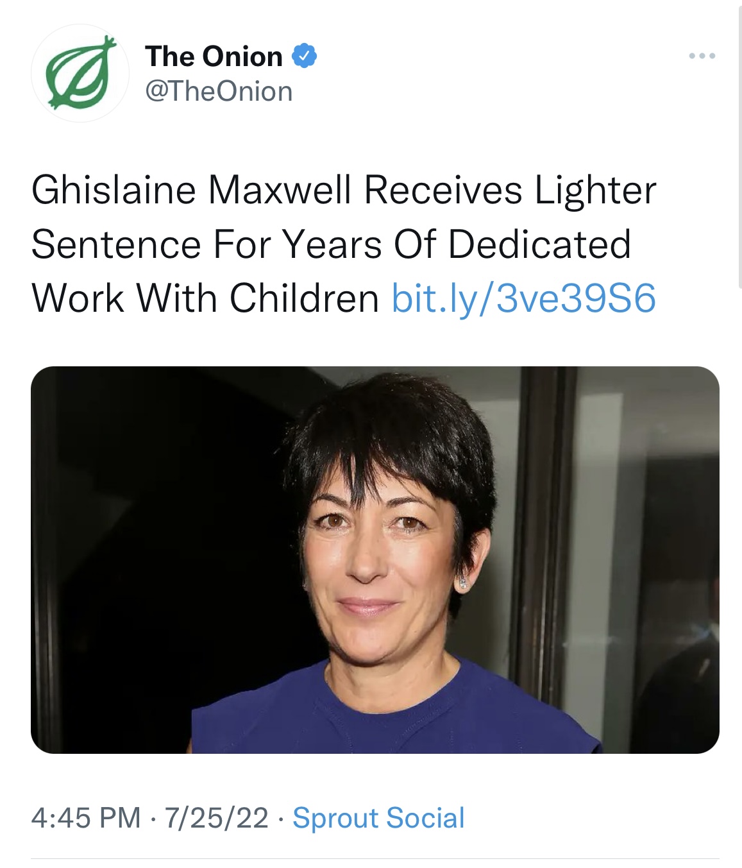This screenshot has width=742, height=868.
Task: Click "Sentence For Years" in the tweet text
Action: [x=207, y=244]
